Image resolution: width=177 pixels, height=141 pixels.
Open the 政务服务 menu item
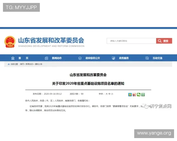[x=124, y=58]
